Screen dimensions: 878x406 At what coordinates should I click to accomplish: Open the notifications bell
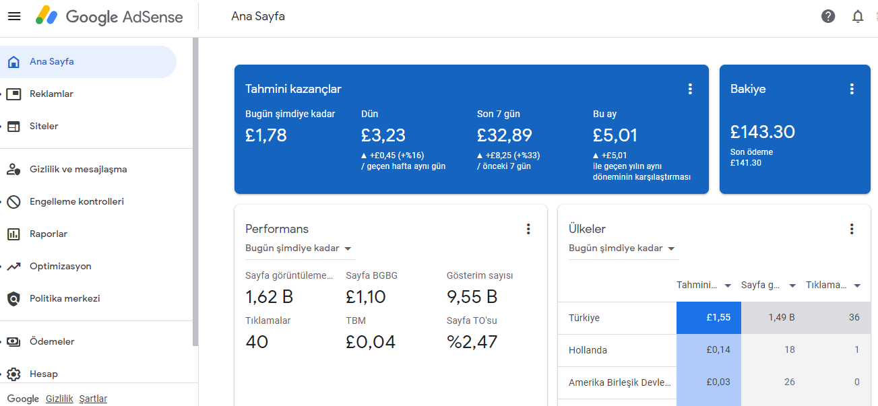coord(858,16)
